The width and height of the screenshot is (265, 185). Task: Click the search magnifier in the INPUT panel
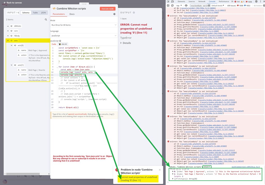[46, 19]
